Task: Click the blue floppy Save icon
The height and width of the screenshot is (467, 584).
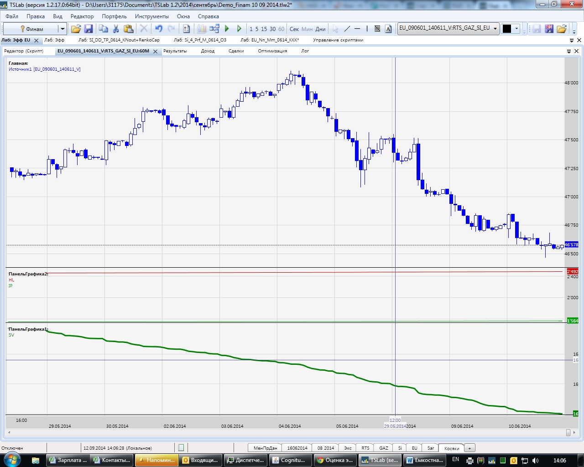Action: coord(89,29)
